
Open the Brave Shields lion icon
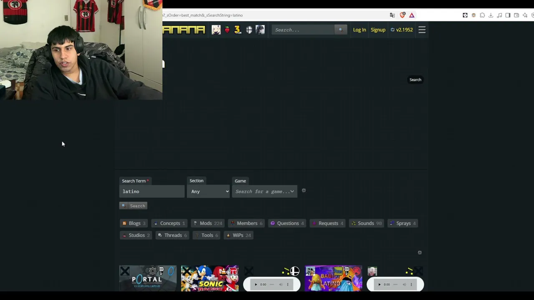pyautogui.click(x=402, y=15)
